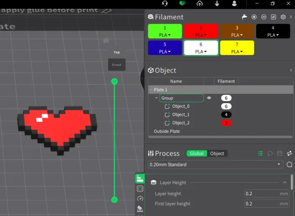Open the 0.20mm Standard preset dropdown
This screenshot has width=295, height=216.
pos(216,165)
